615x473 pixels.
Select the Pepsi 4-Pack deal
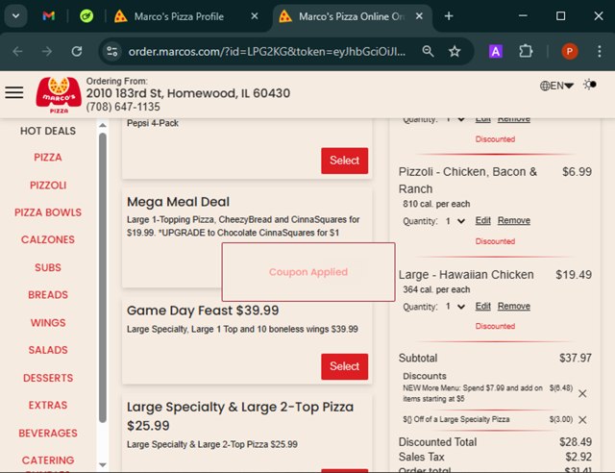[344, 161]
